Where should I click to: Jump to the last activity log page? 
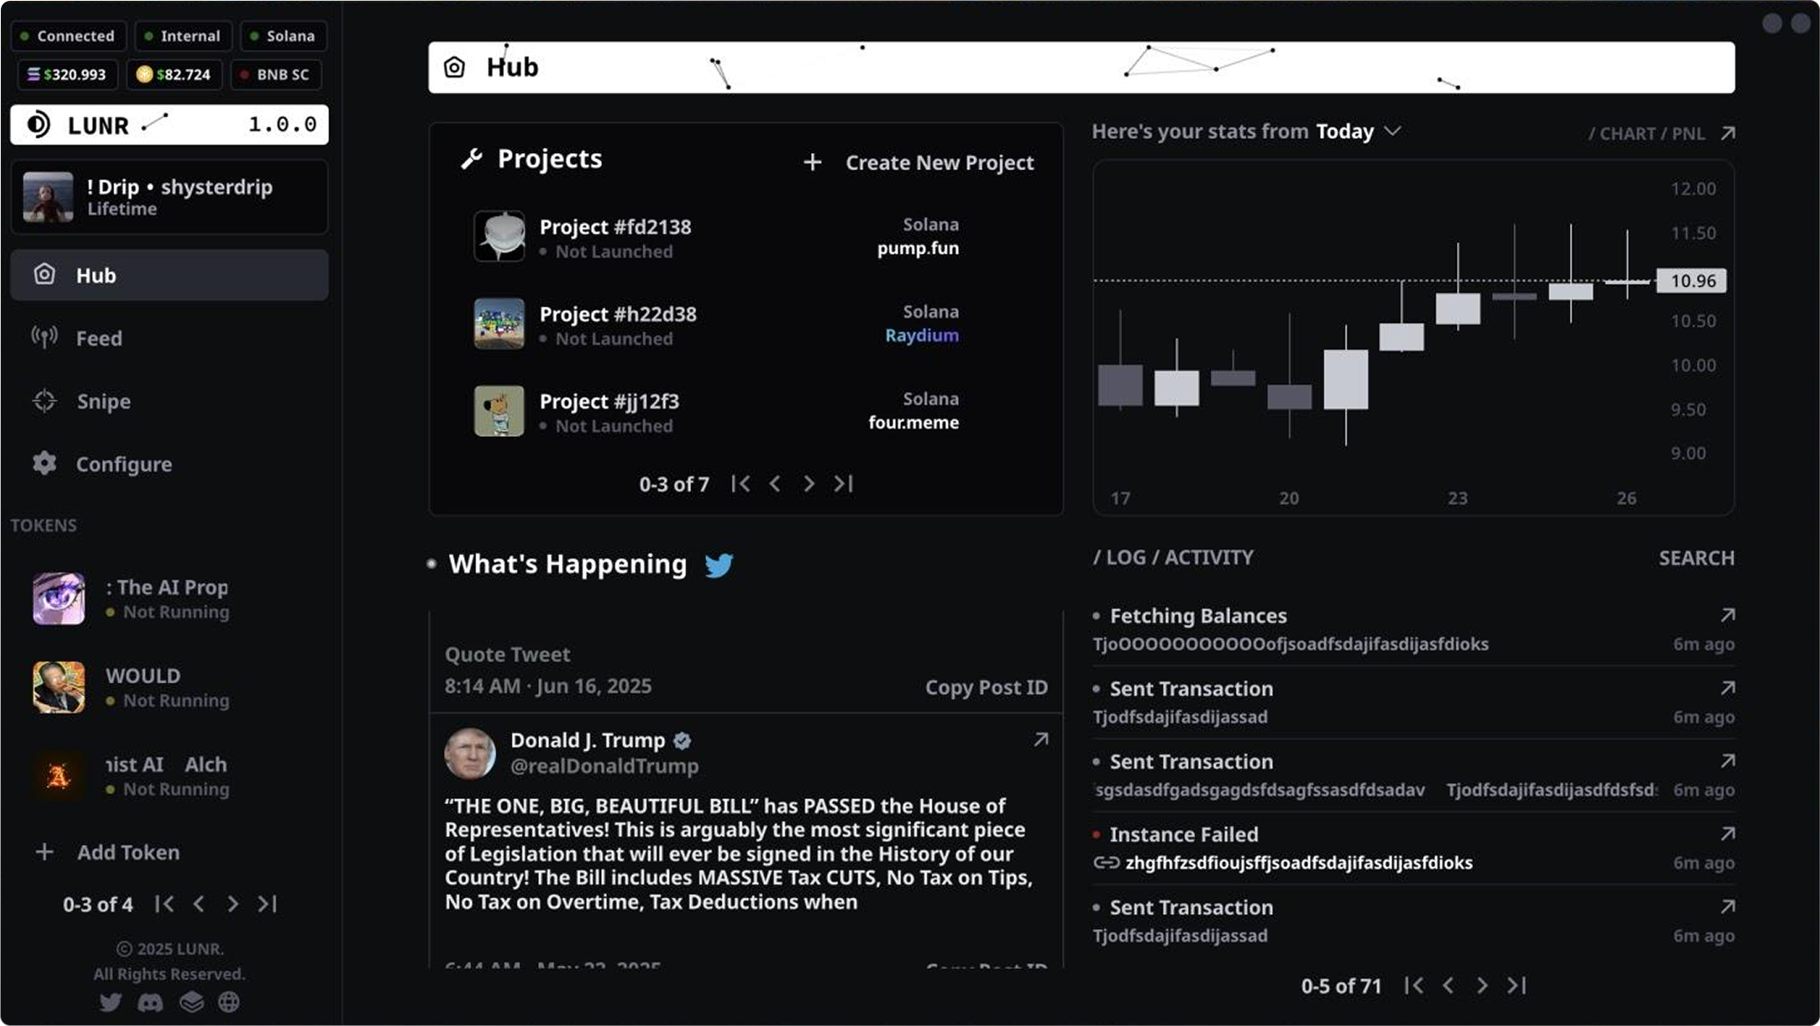click(x=1517, y=985)
